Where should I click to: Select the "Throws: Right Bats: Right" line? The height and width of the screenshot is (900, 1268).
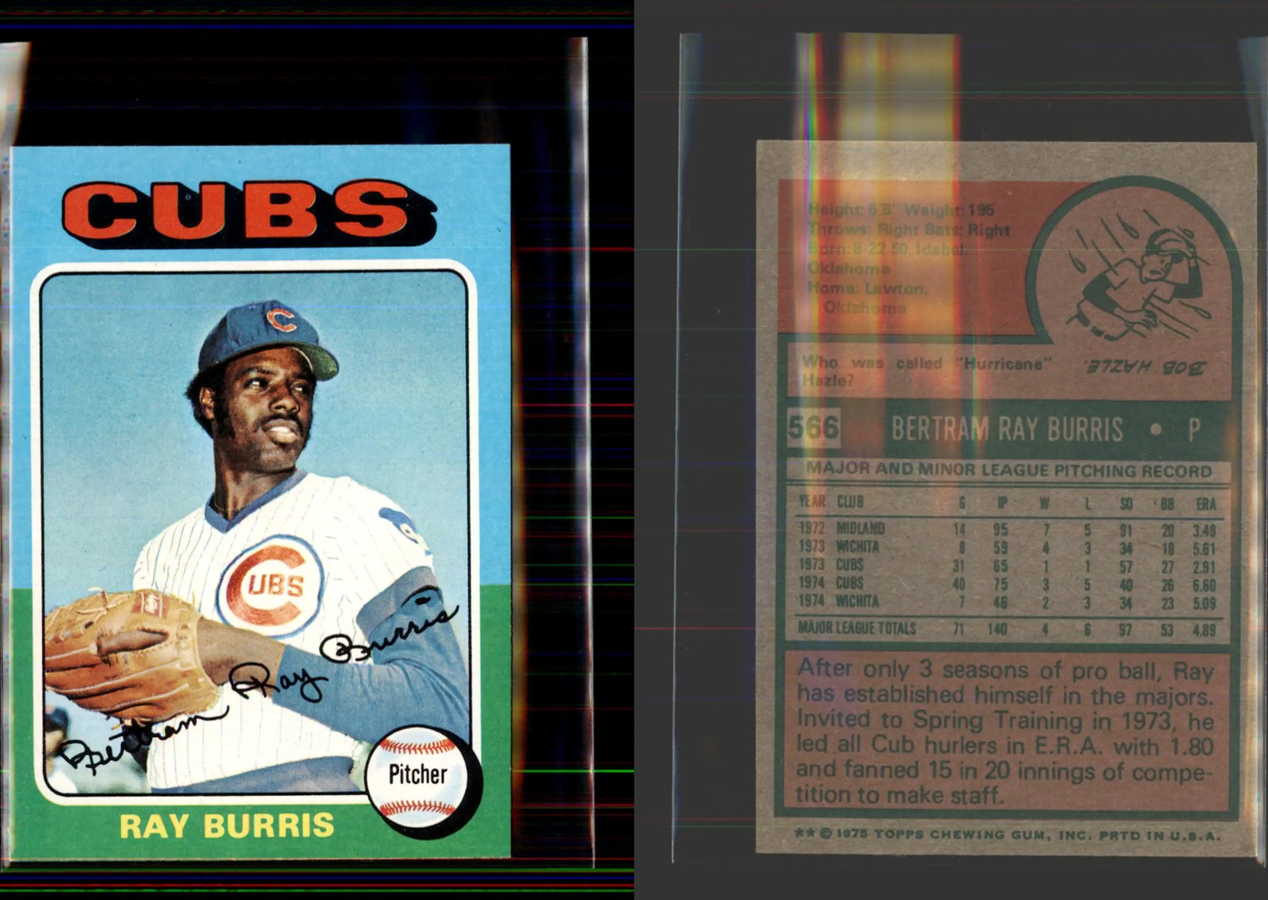point(909,229)
